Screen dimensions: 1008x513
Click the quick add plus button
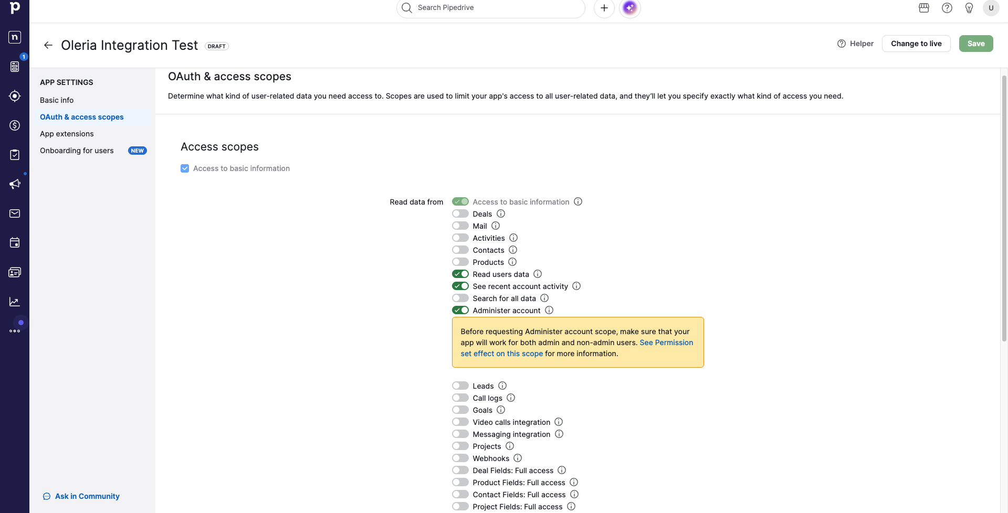pos(604,8)
